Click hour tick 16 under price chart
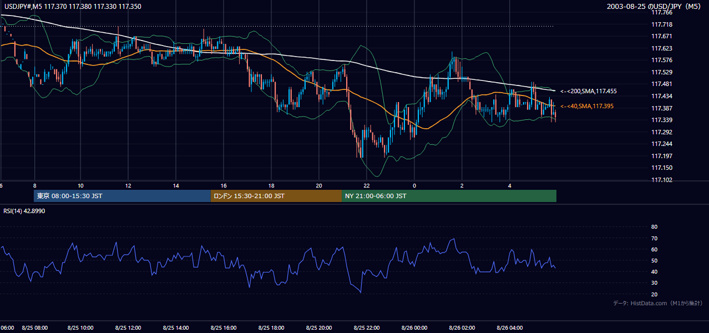709x333 pixels. 224,185
